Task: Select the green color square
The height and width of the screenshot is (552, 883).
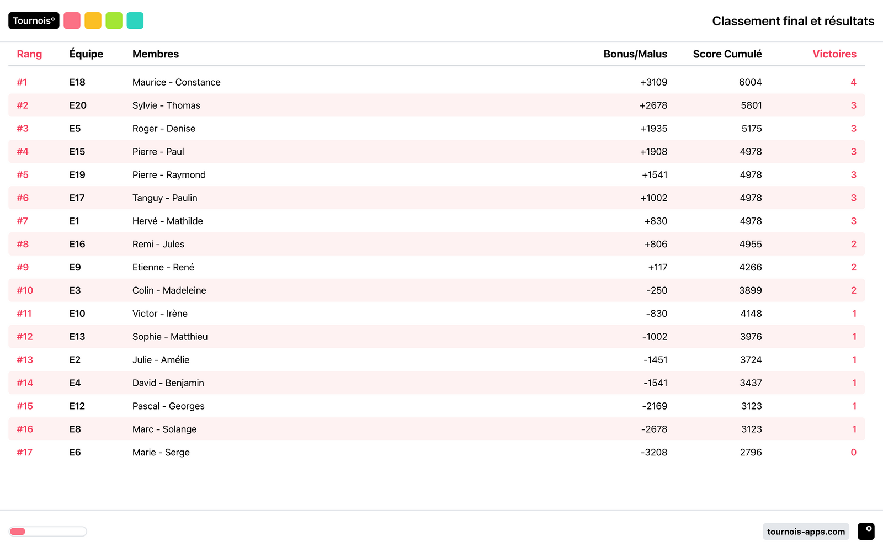Action: pyautogui.click(x=114, y=20)
